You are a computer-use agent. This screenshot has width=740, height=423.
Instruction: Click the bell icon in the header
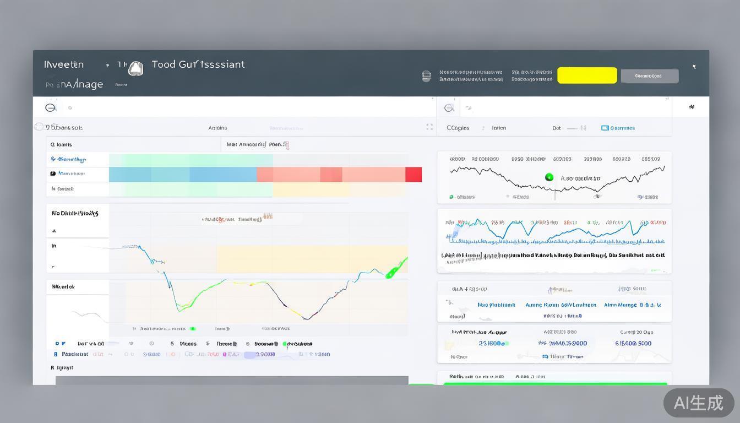click(135, 68)
